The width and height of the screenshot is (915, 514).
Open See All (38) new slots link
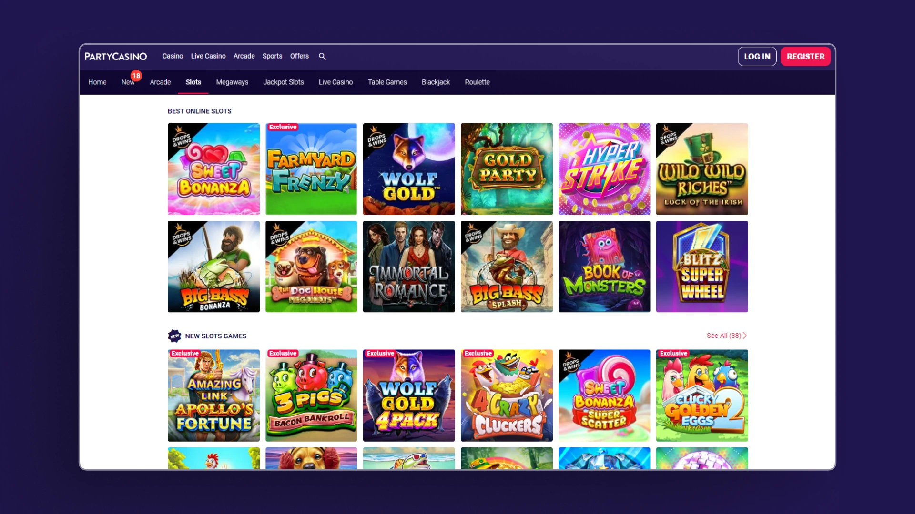727,336
